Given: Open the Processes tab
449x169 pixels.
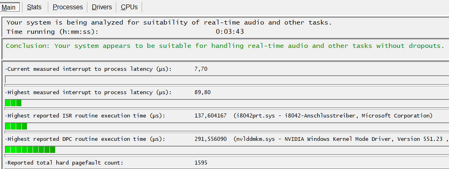Looking at the screenshot, I should click(68, 7).
